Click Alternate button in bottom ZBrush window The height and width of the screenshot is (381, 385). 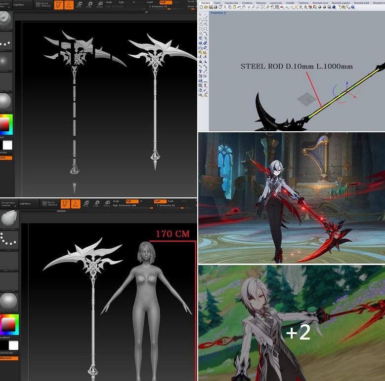coord(9,358)
